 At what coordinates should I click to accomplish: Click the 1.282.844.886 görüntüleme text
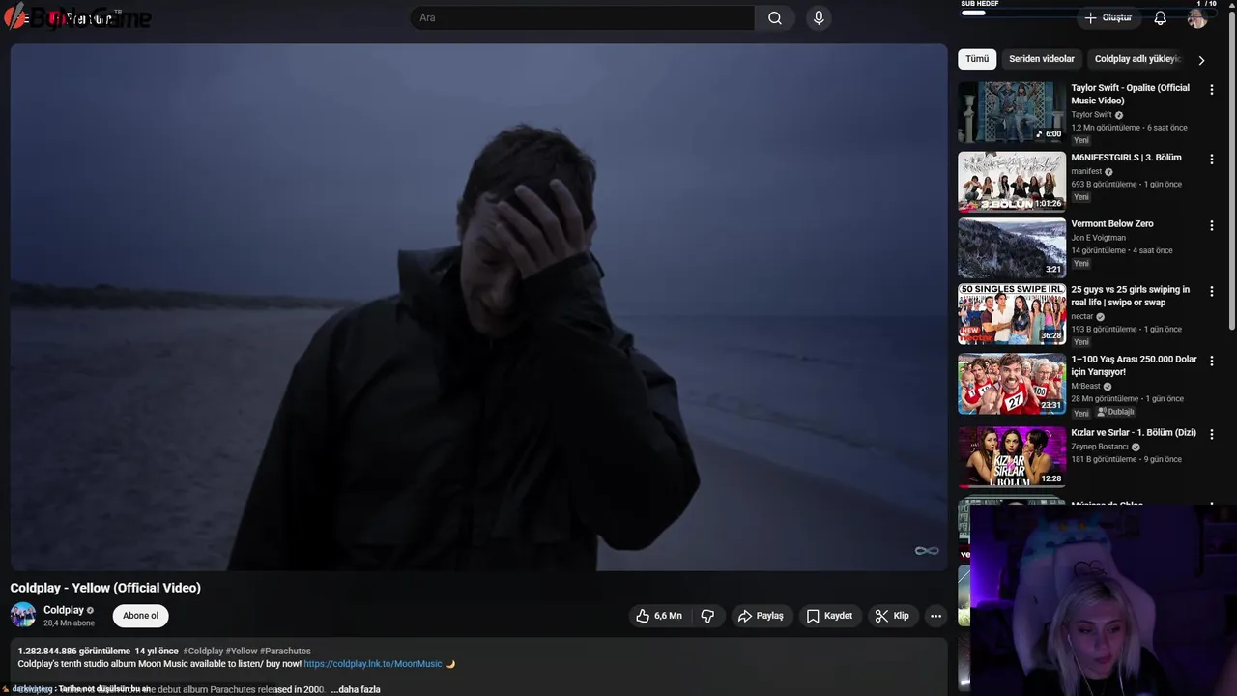(x=73, y=651)
